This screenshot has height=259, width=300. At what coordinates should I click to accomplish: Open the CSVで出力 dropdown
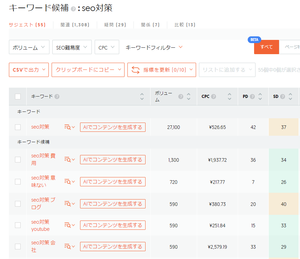(29, 70)
